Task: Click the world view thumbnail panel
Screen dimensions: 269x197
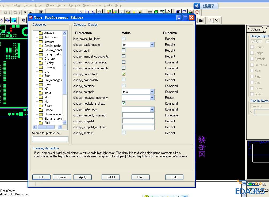Action: click(x=258, y=160)
